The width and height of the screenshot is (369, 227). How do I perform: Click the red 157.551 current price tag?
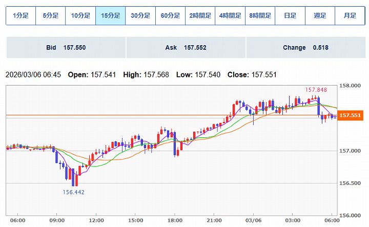tap(351, 116)
